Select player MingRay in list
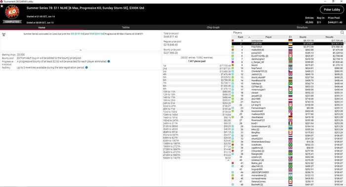 pyautogui.click(x=256, y=133)
